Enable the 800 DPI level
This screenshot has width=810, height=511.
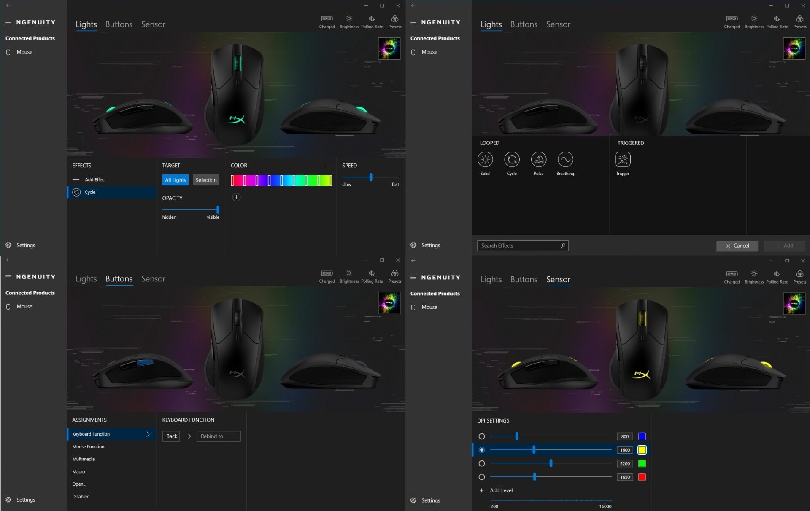pos(482,436)
